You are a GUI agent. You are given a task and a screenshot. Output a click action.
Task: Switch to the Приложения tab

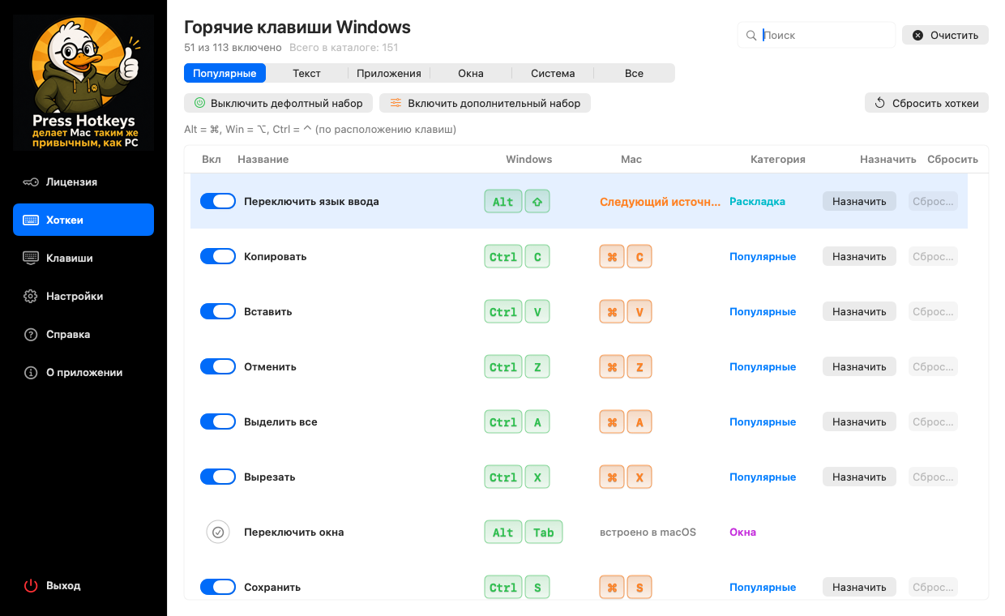click(388, 73)
